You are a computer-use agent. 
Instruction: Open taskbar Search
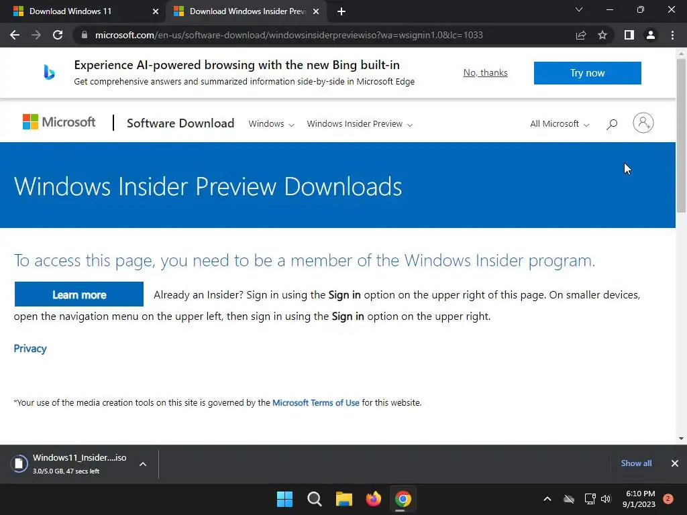[x=314, y=499]
